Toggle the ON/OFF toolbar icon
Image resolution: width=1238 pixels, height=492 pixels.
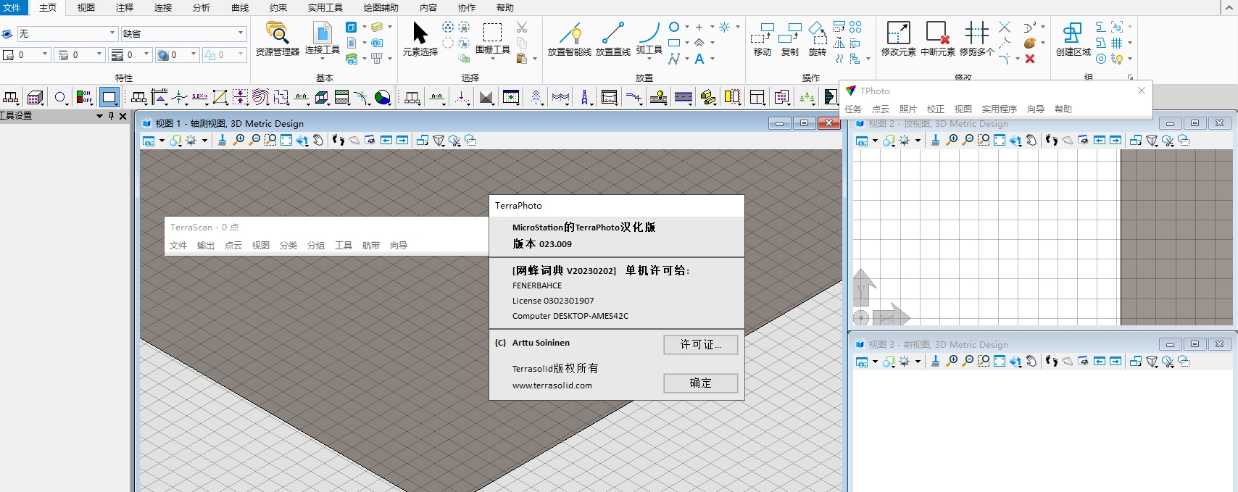point(84,97)
